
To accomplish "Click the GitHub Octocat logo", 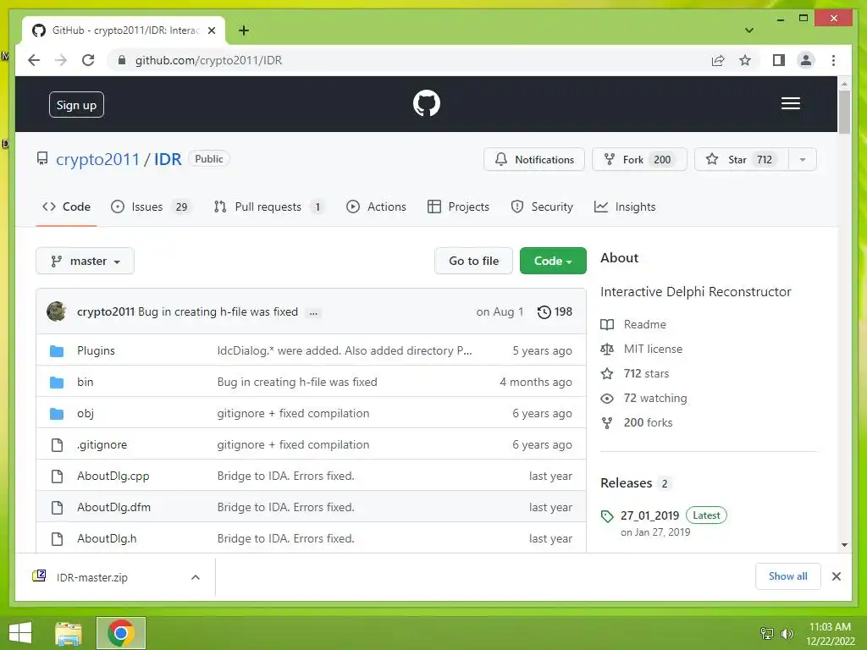I will 427,103.
